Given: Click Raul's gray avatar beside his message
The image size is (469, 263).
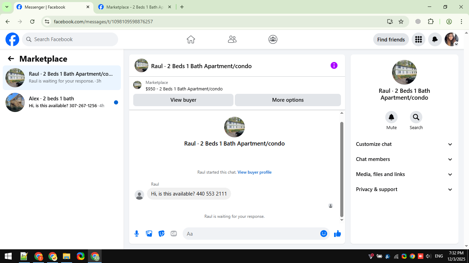Looking at the screenshot, I should point(139,195).
